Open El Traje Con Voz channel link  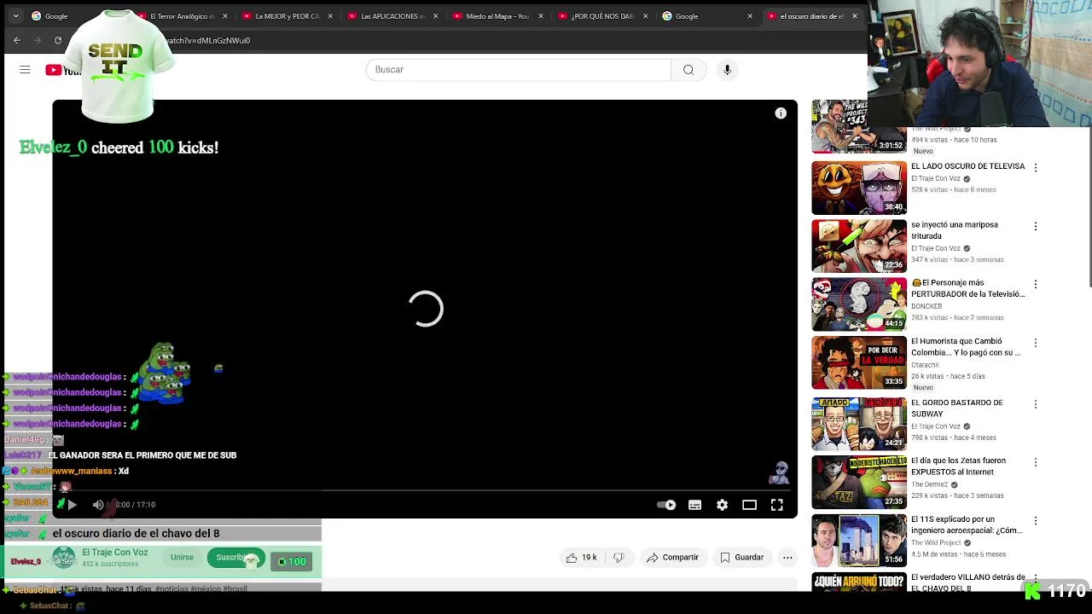(x=115, y=553)
